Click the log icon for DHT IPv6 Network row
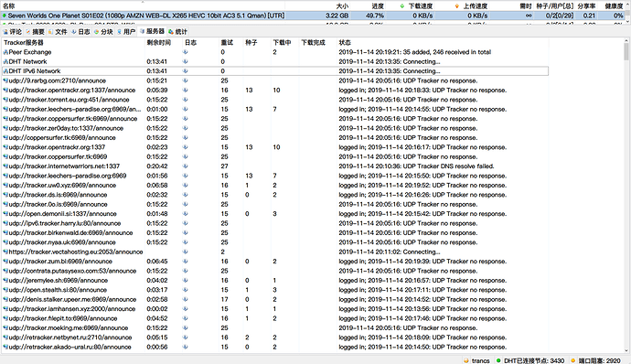 tap(186, 71)
